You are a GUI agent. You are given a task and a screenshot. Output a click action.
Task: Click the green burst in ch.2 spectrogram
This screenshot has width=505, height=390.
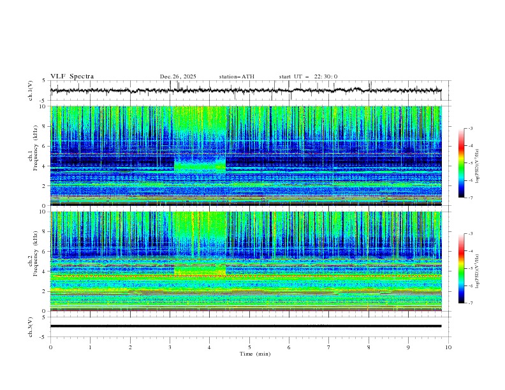click(x=200, y=270)
